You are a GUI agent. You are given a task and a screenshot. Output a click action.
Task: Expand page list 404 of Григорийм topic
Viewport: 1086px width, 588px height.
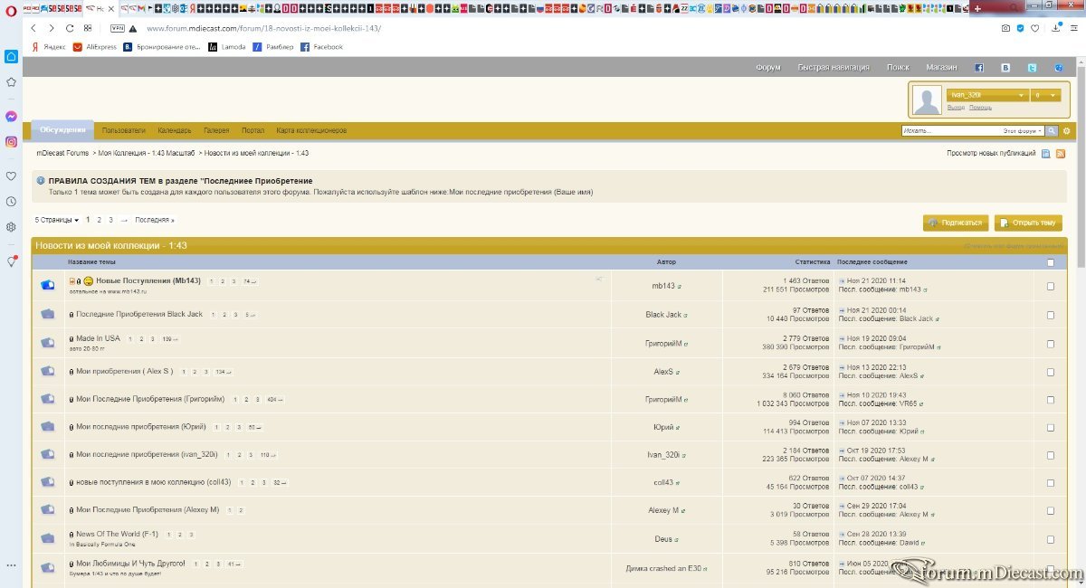(275, 399)
